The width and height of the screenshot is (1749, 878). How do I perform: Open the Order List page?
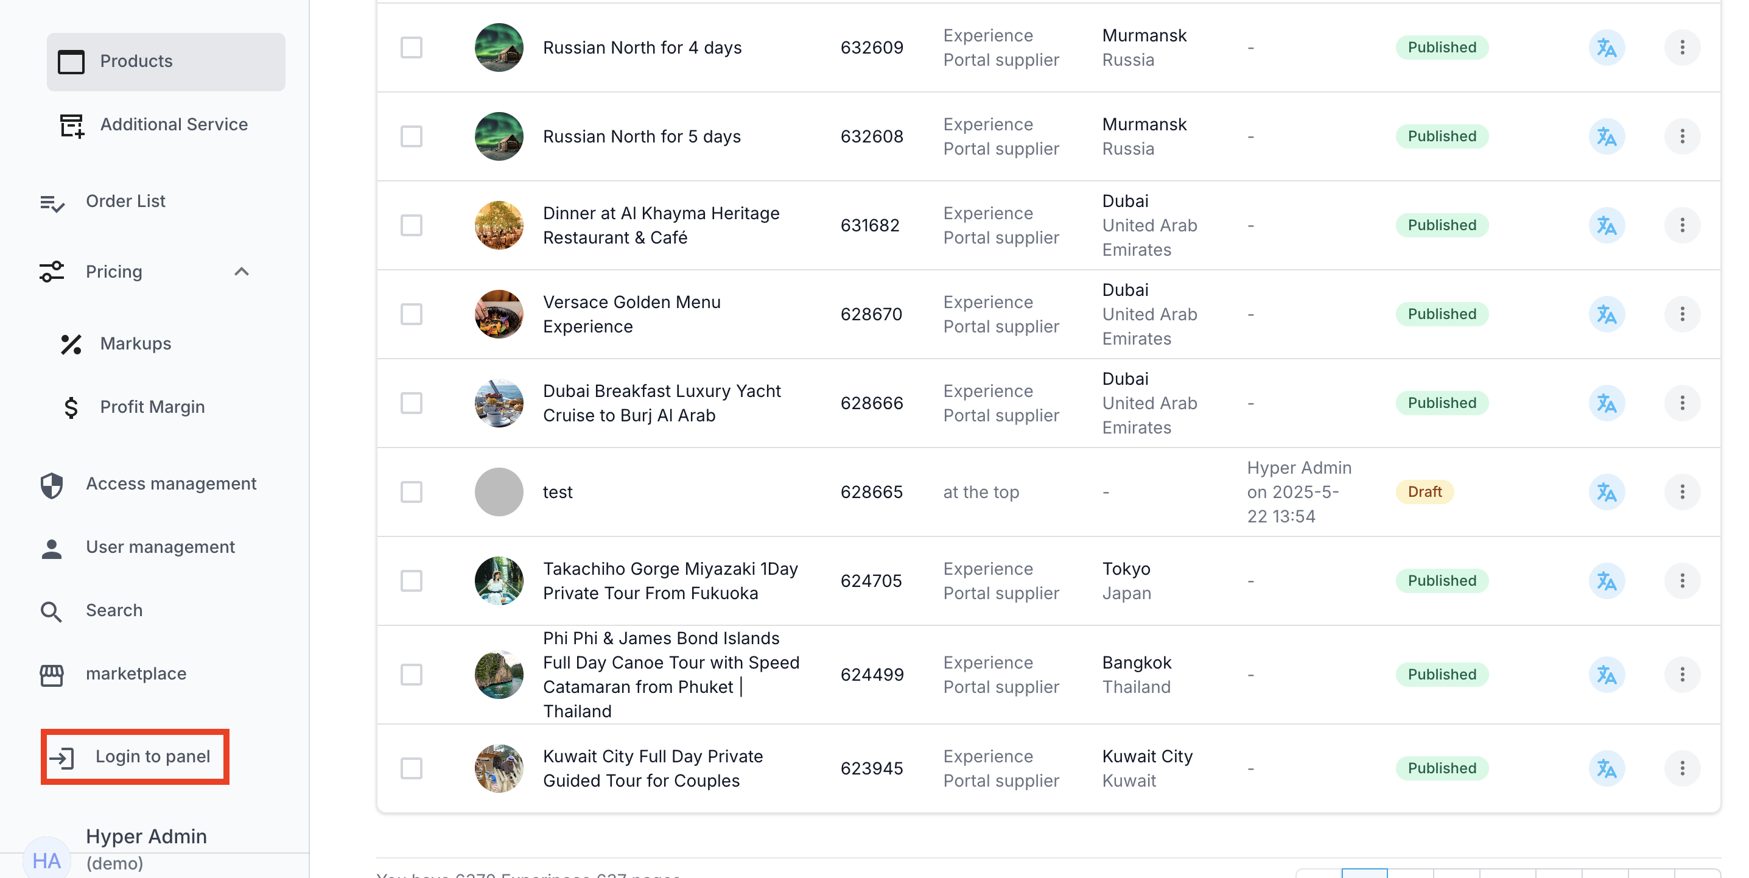coord(125,201)
